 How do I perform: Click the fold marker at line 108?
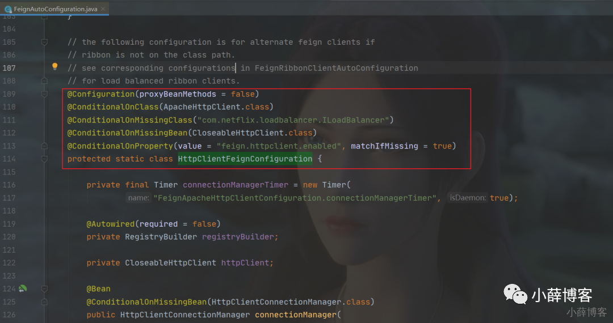pyautogui.click(x=44, y=80)
